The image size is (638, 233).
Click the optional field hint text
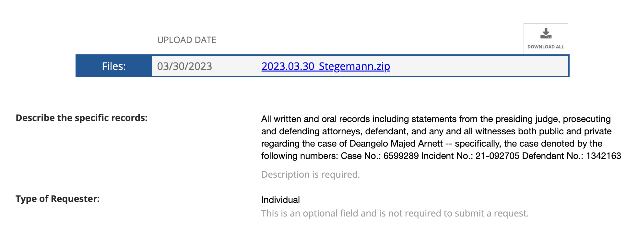pos(395,214)
